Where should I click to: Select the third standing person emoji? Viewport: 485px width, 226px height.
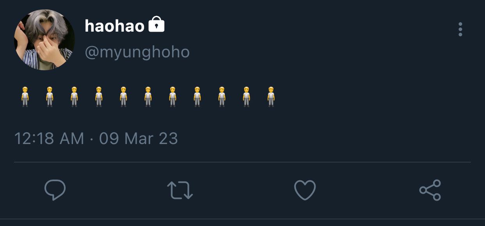point(74,97)
